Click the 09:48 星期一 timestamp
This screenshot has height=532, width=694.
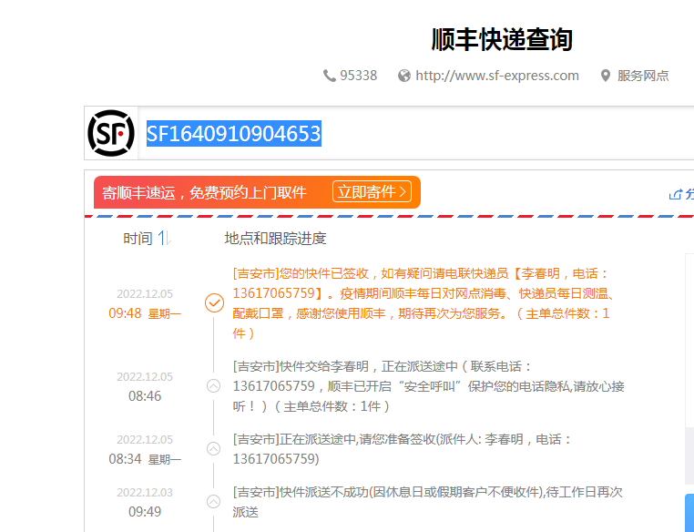pos(145,313)
